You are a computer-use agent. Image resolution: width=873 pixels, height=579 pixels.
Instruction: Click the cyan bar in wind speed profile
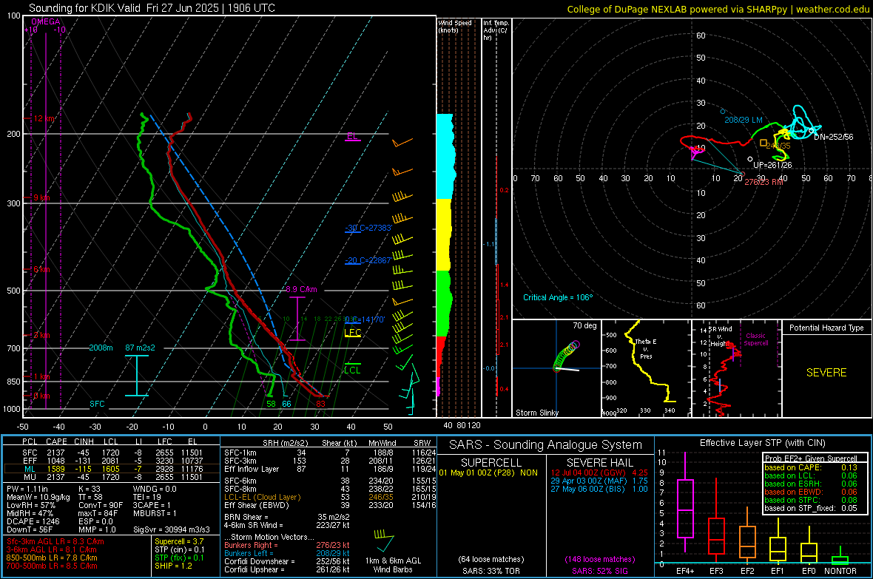[445, 157]
